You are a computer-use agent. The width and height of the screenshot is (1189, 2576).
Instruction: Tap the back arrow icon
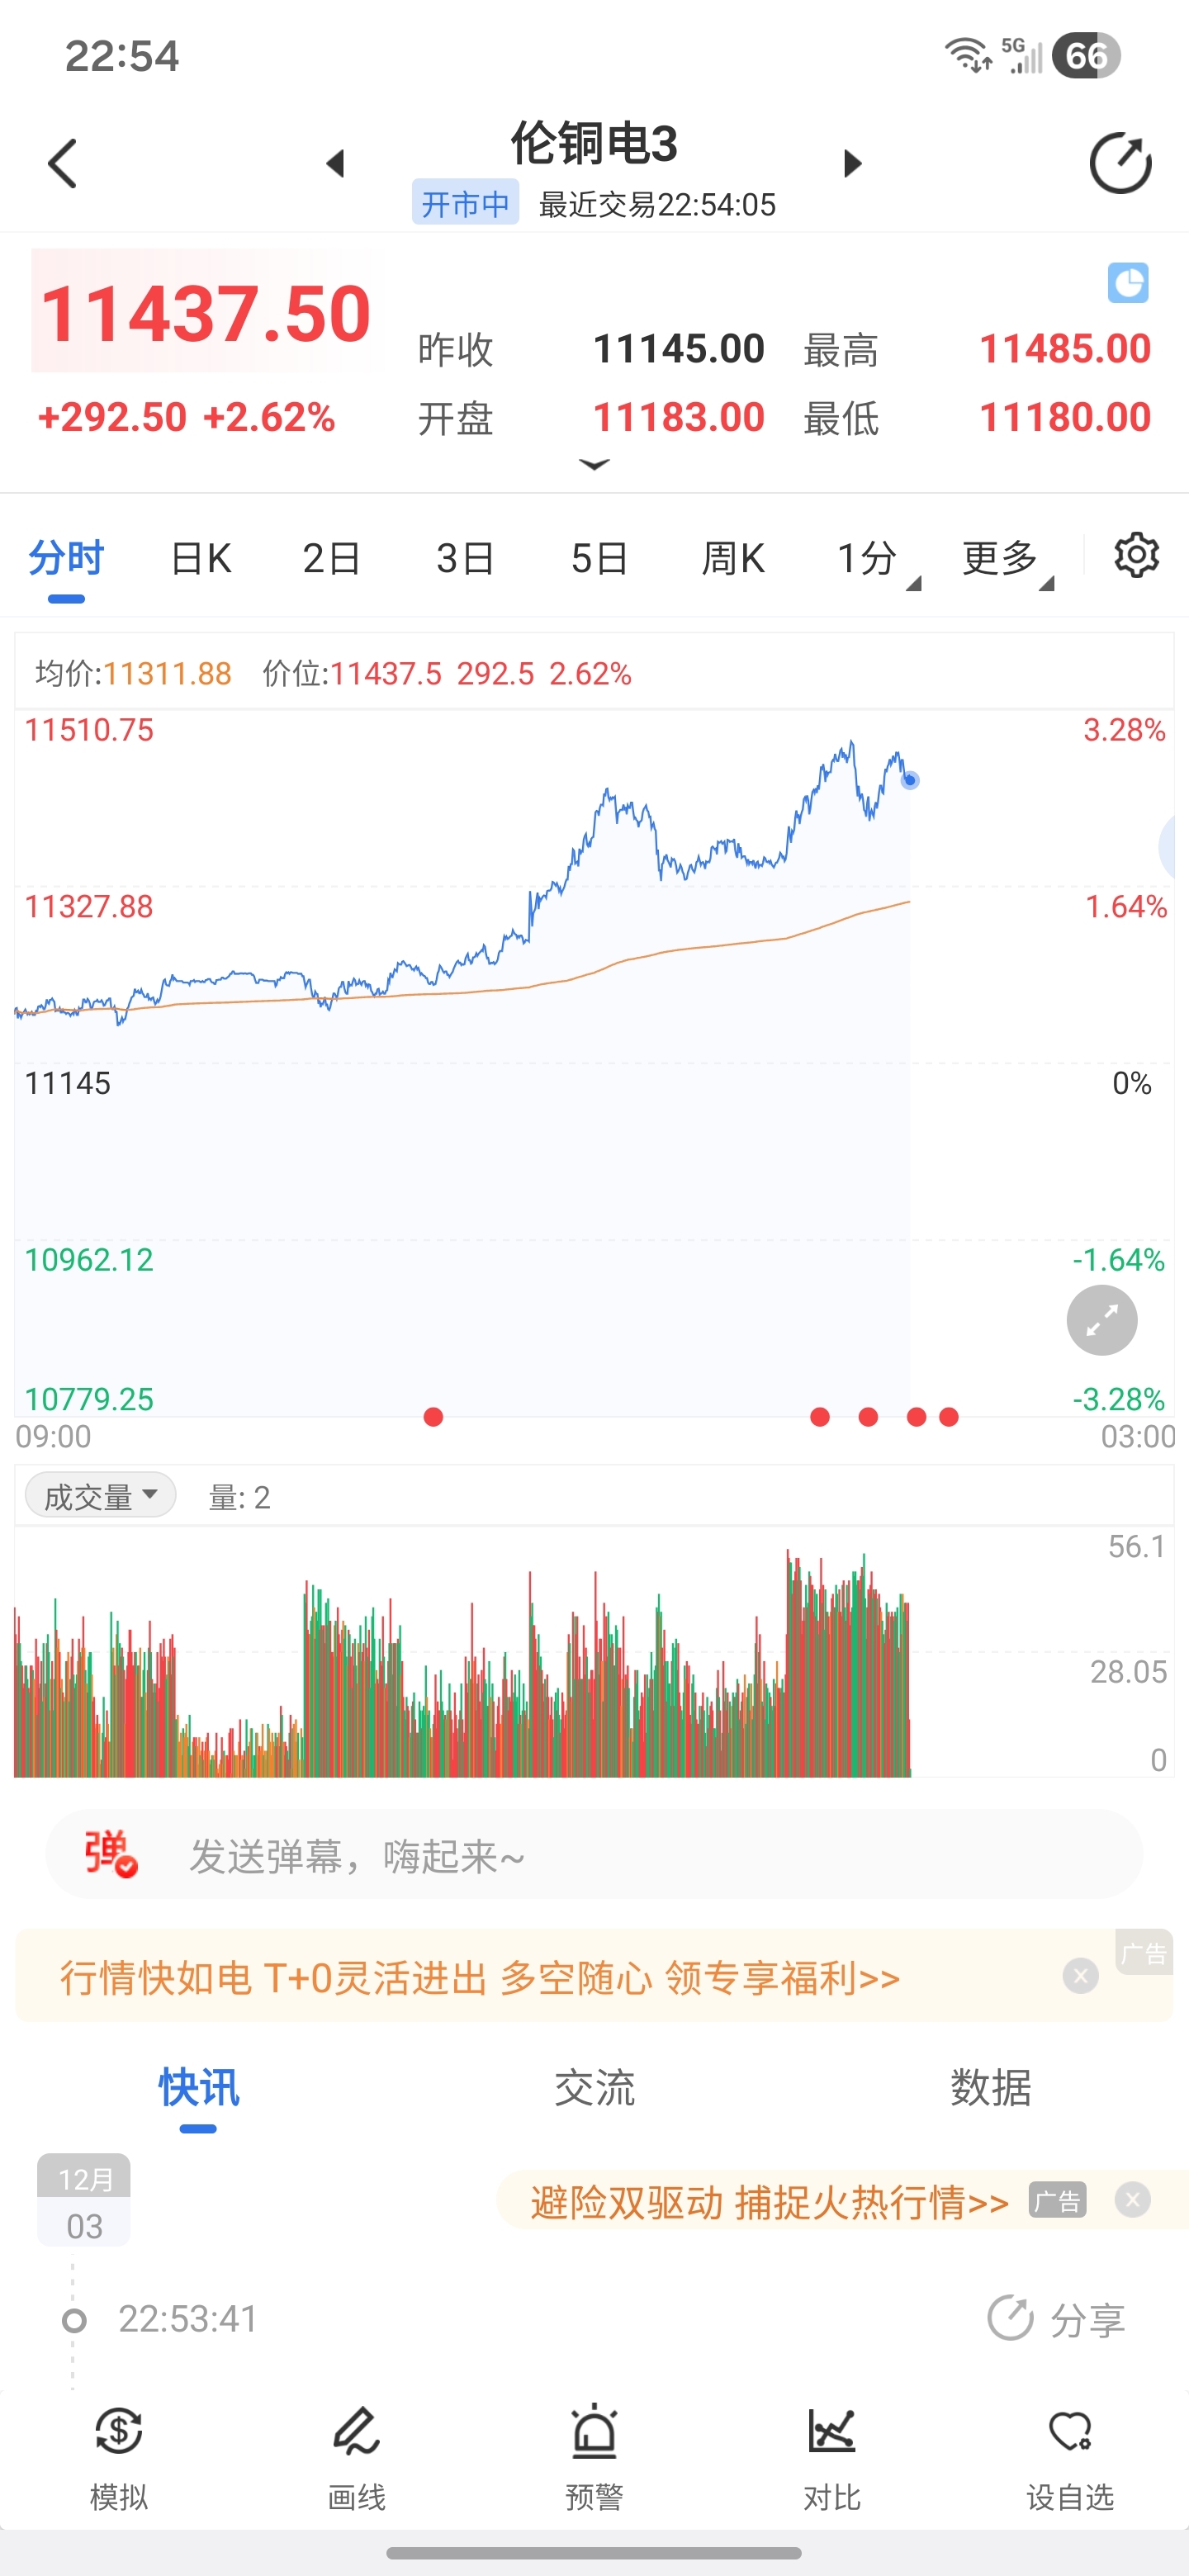62,163
